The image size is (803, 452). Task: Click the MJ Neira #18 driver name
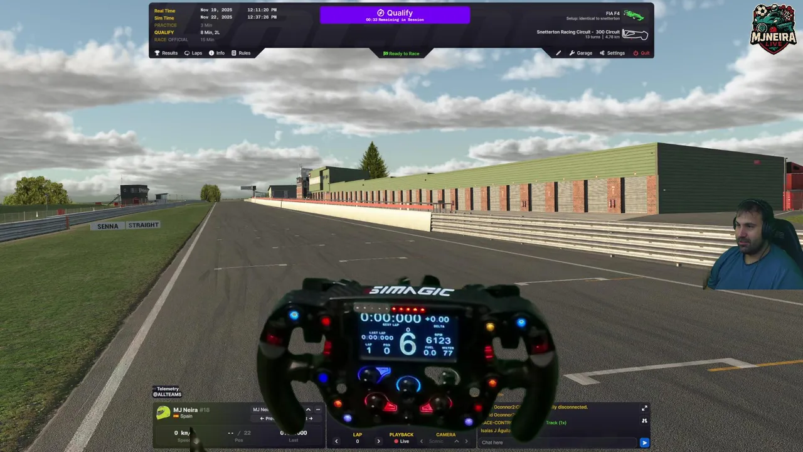point(191,410)
